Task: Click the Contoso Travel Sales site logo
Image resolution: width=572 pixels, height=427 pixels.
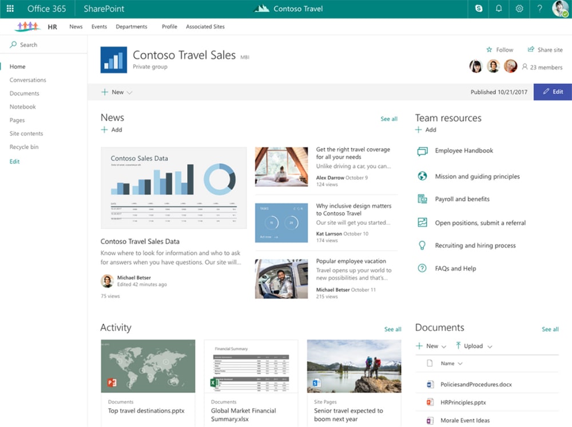Action: click(114, 60)
